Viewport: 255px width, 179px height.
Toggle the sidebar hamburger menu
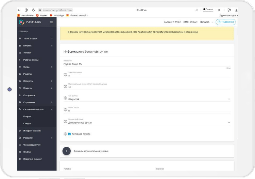click(x=51, y=22)
